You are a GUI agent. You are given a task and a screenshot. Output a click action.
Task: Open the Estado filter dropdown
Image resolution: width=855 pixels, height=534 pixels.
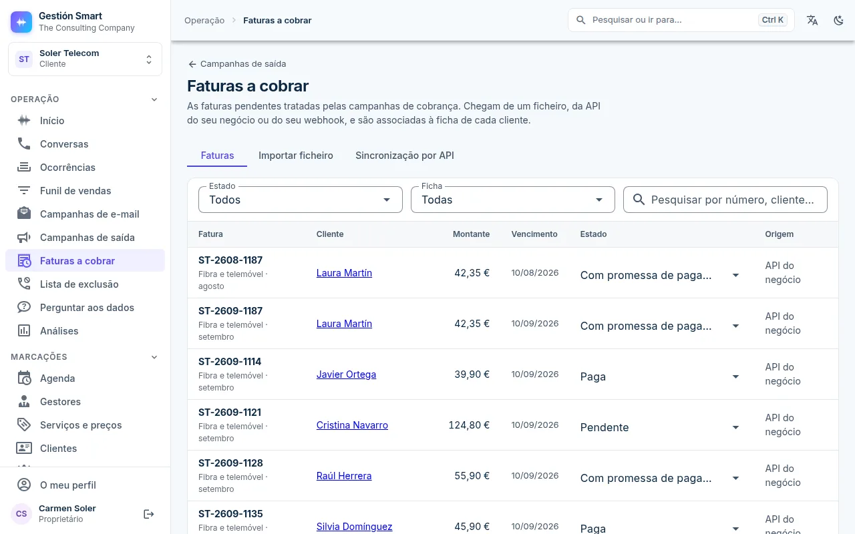tap(301, 200)
